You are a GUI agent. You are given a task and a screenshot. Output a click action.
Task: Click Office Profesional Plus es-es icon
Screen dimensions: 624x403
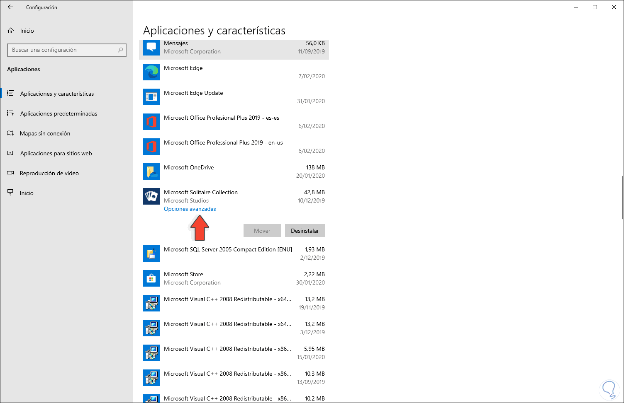pos(151,122)
